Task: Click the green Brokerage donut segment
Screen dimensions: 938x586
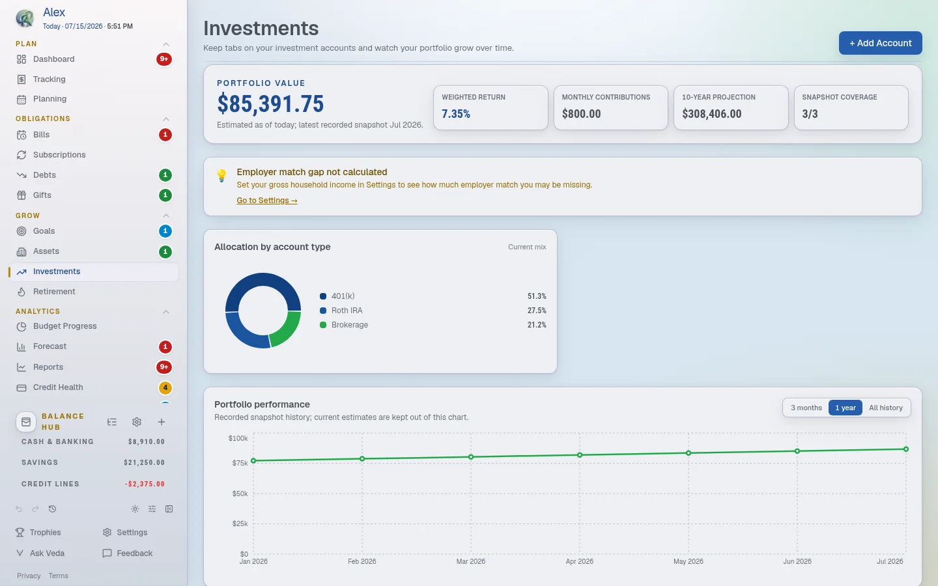Action: click(x=287, y=329)
